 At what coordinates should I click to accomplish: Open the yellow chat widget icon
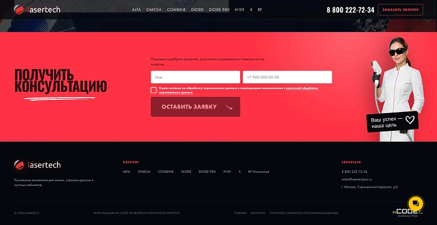pyautogui.click(x=416, y=204)
